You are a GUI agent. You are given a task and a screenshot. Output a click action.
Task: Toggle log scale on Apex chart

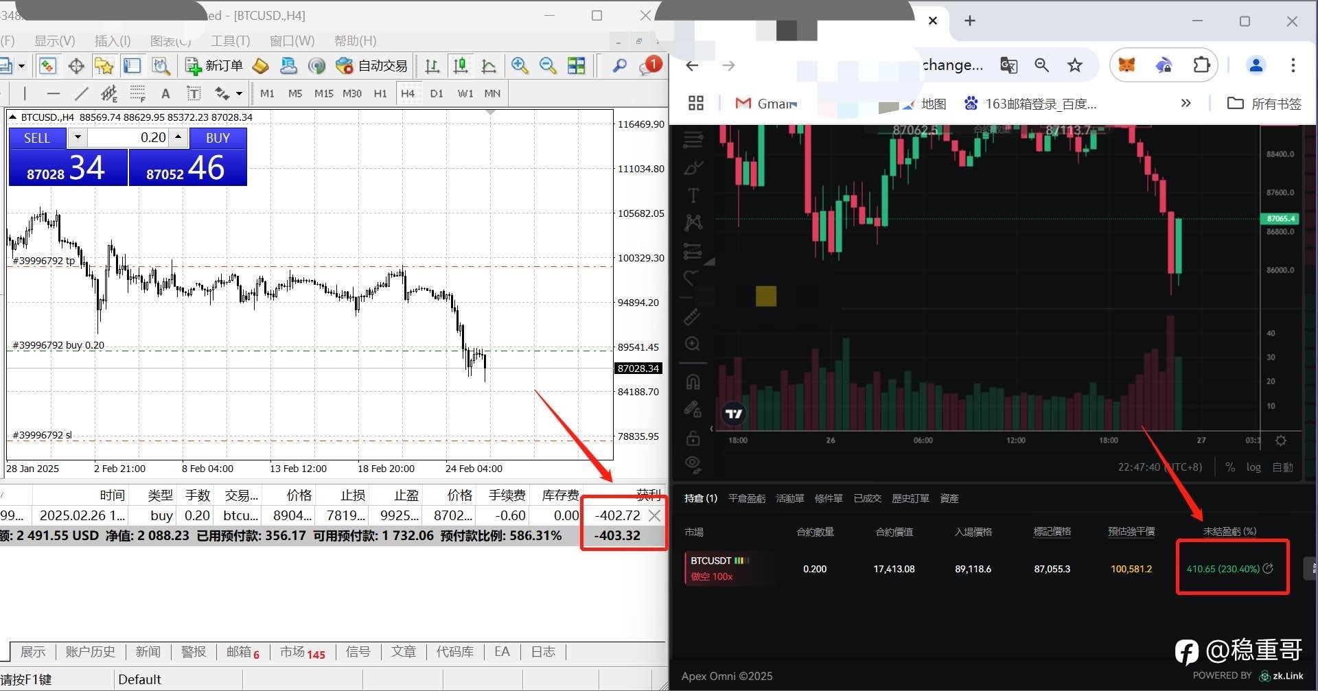(1253, 467)
